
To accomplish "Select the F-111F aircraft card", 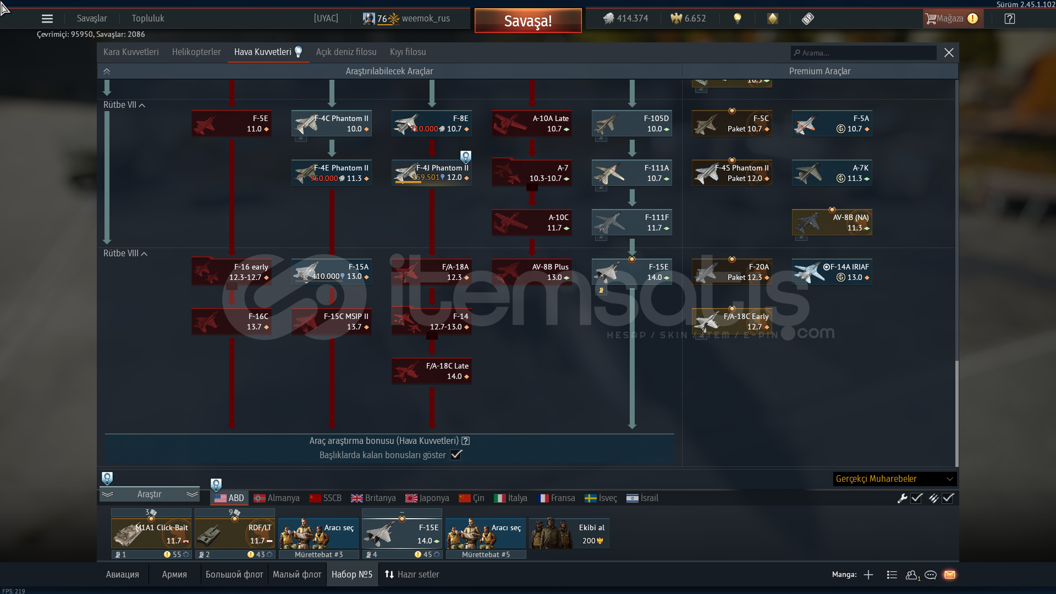I will 632,222.
